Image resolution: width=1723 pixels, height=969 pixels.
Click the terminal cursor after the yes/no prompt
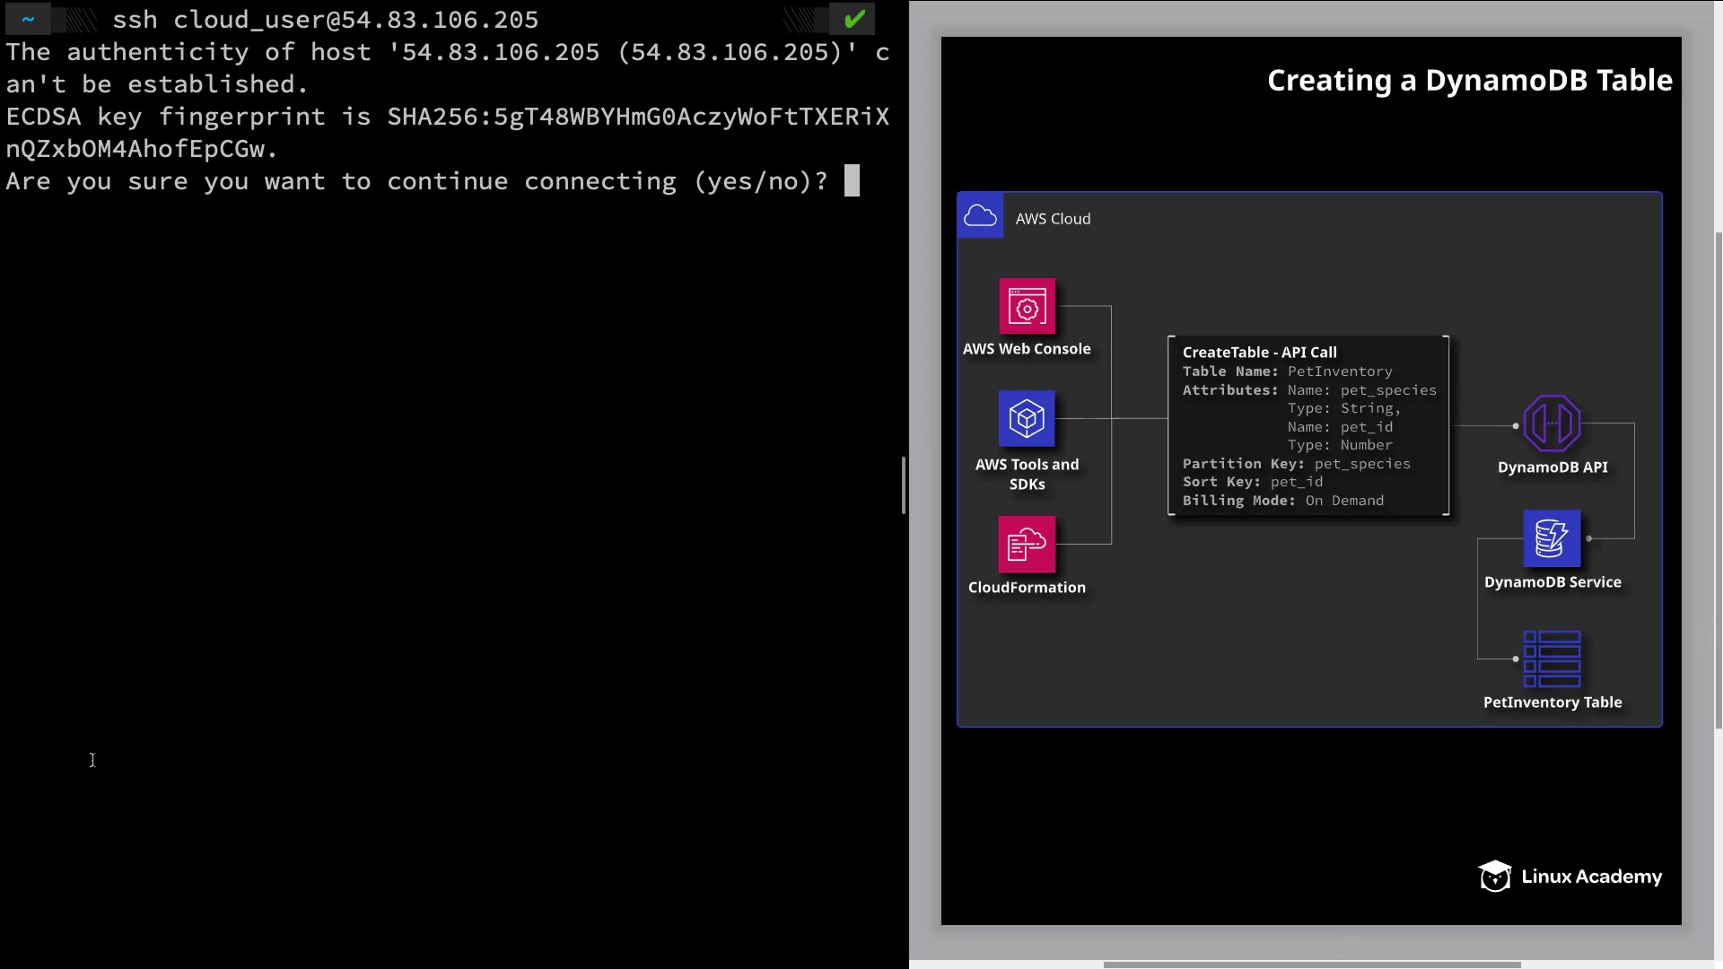coord(852,180)
